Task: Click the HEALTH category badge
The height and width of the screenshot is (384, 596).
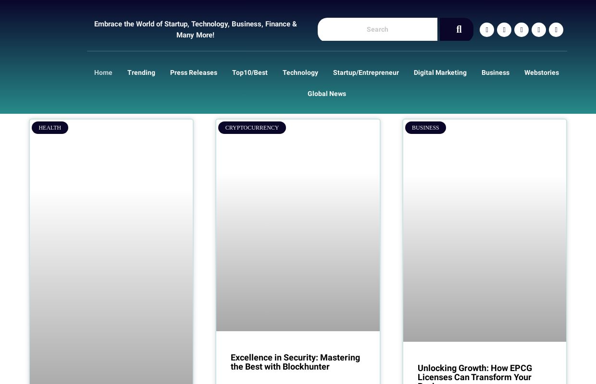Action: tap(50, 128)
